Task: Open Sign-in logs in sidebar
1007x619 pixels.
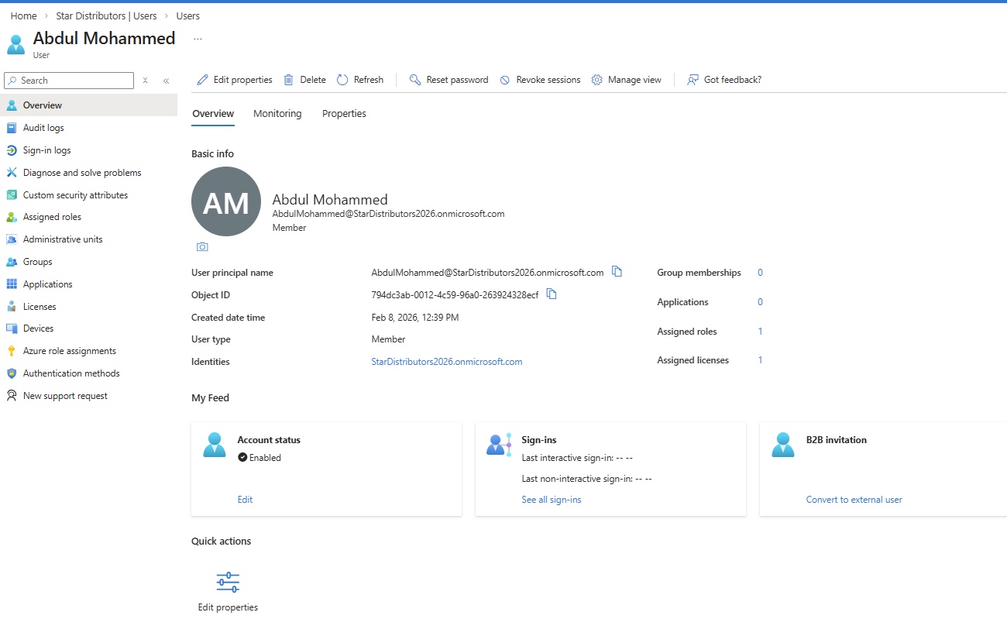Action: click(x=46, y=150)
